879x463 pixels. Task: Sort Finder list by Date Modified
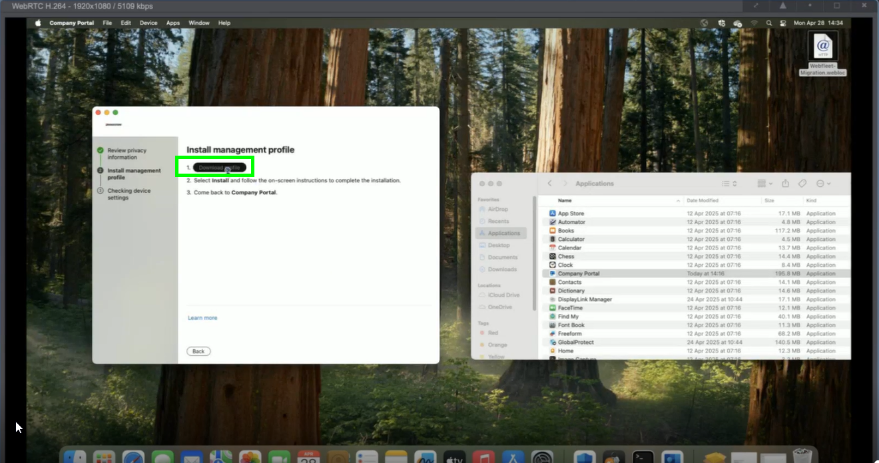(x=703, y=200)
